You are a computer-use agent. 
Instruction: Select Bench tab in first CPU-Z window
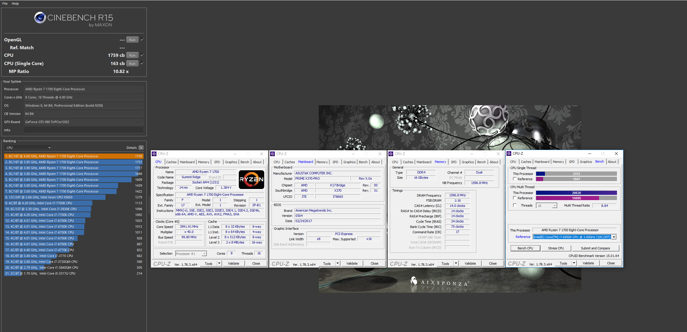pos(245,162)
